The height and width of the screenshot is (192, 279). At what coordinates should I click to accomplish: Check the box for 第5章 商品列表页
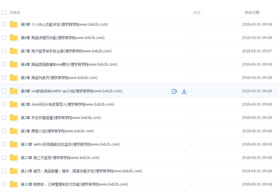pos(4,77)
